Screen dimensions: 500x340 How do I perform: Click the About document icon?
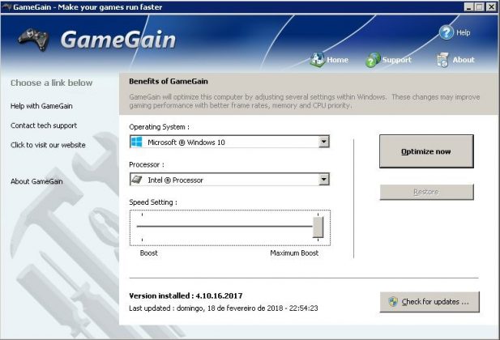[x=442, y=60]
